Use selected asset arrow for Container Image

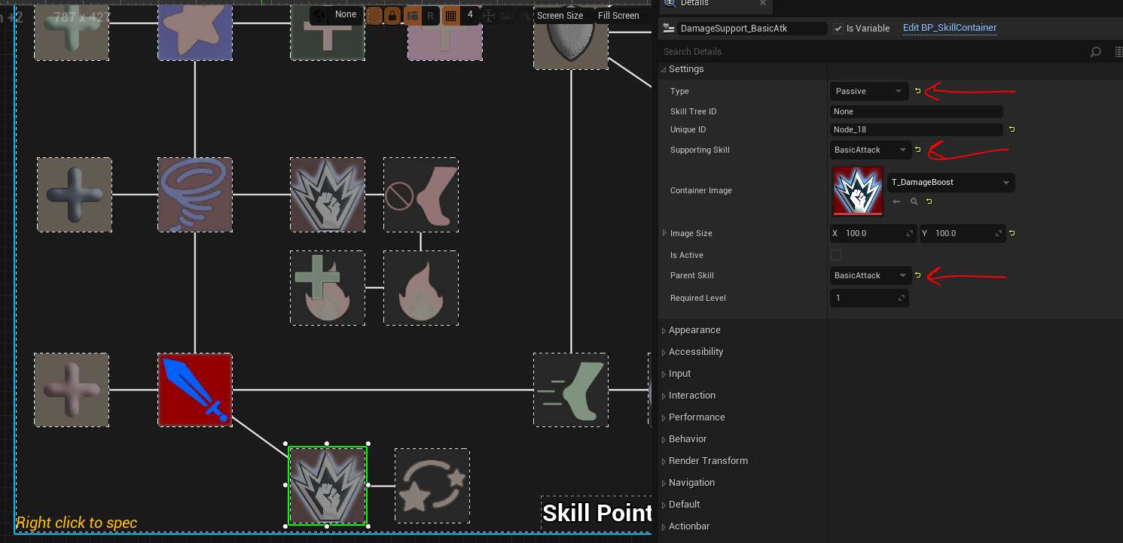[896, 202]
